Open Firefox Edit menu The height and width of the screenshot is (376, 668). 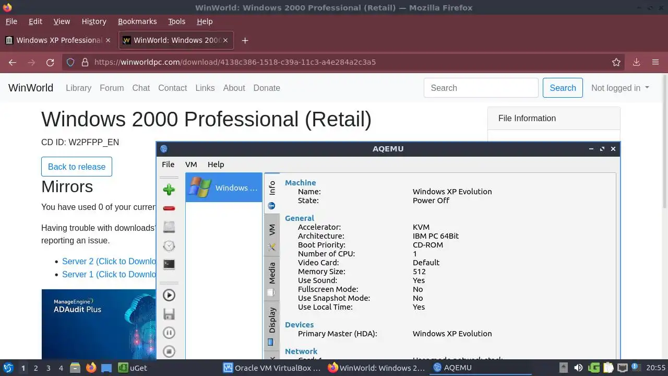pyautogui.click(x=35, y=21)
